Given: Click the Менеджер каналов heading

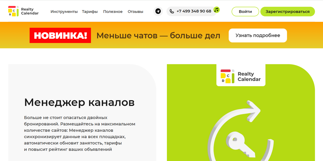Looking at the screenshot, I should [79, 102].
